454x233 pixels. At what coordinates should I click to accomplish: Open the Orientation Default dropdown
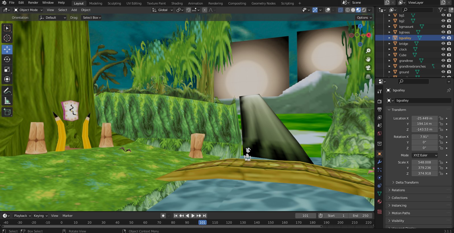coord(53,18)
